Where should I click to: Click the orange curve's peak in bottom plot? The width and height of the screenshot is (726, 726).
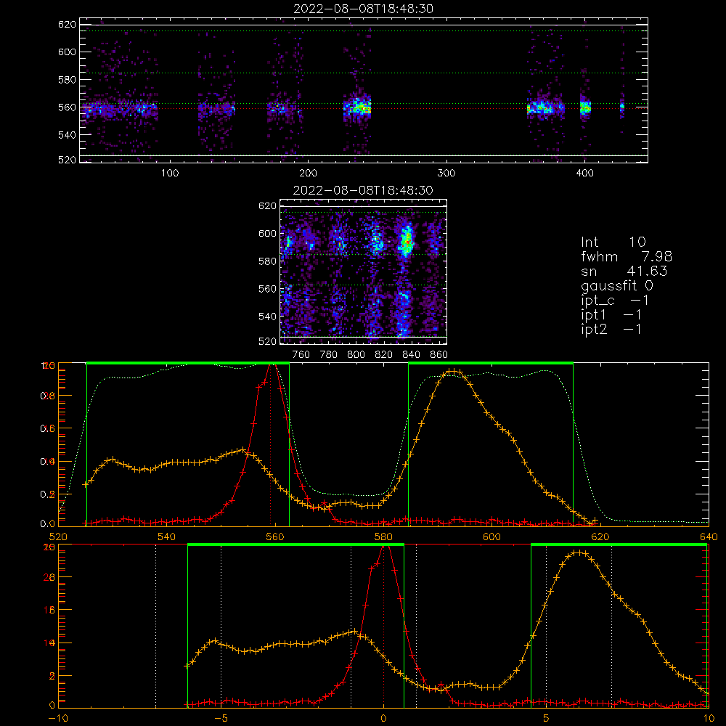pyautogui.click(x=579, y=552)
